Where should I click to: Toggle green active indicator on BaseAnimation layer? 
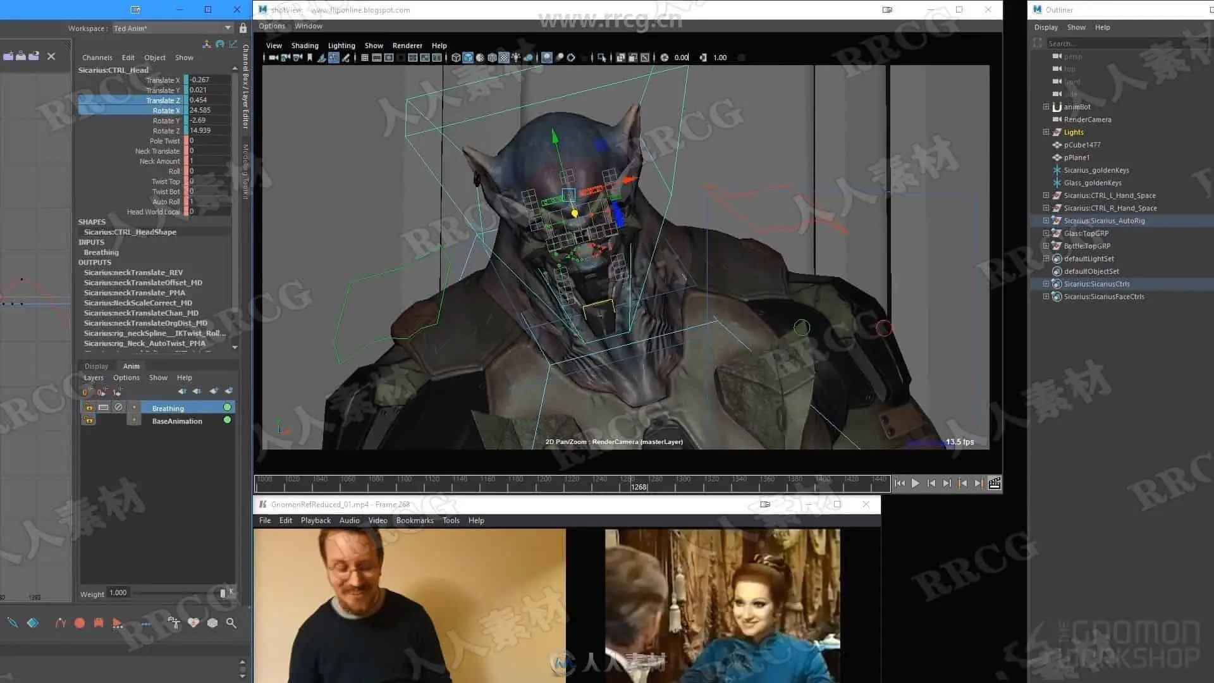coord(227,420)
